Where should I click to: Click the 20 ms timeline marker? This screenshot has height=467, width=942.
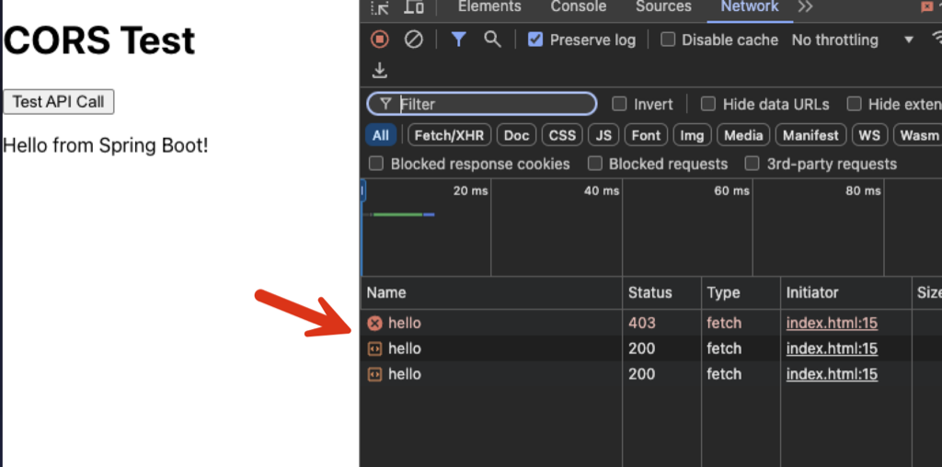470,191
